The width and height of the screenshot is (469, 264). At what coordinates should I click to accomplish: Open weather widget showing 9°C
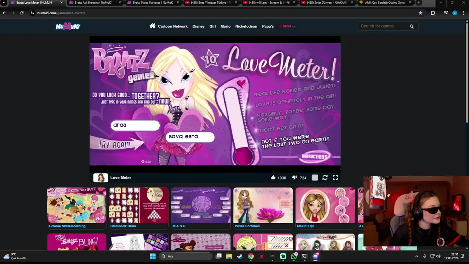15,256
